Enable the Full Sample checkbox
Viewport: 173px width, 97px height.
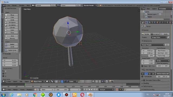[x=142, y=77]
